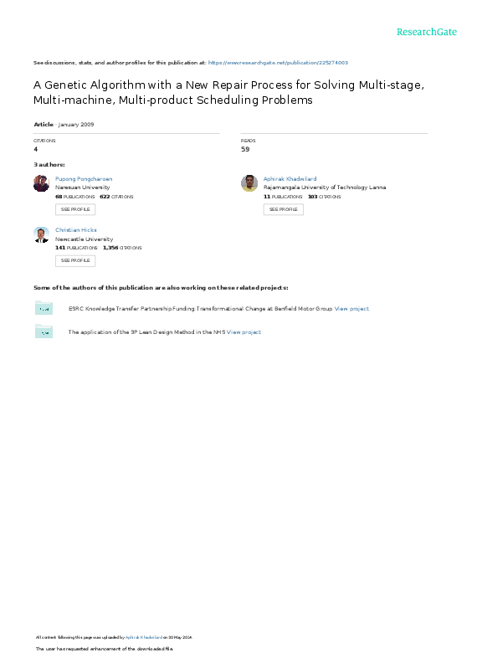Click the ESRC project folder icon
Image resolution: width=482 pixels, height=663 pixels.
[x=44, y=308]
